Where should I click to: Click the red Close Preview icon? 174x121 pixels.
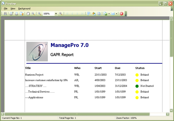coord(122,14)
